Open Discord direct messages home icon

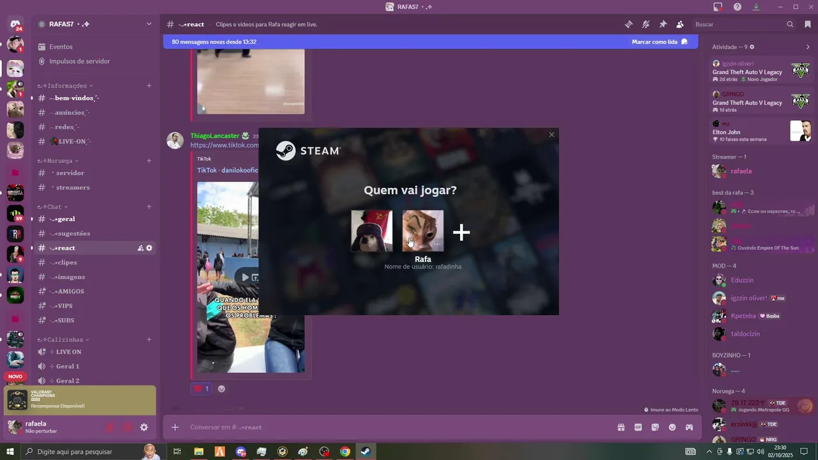point(15,24)
